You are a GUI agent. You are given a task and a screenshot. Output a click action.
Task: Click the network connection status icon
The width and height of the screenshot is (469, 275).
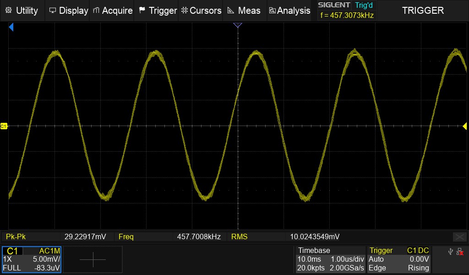[460, 251]
